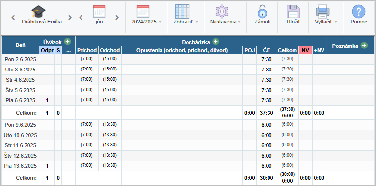Viewport: 376px width, 186px height.
Task: Click the S column header under Úväzok
Action: (58, 50)
